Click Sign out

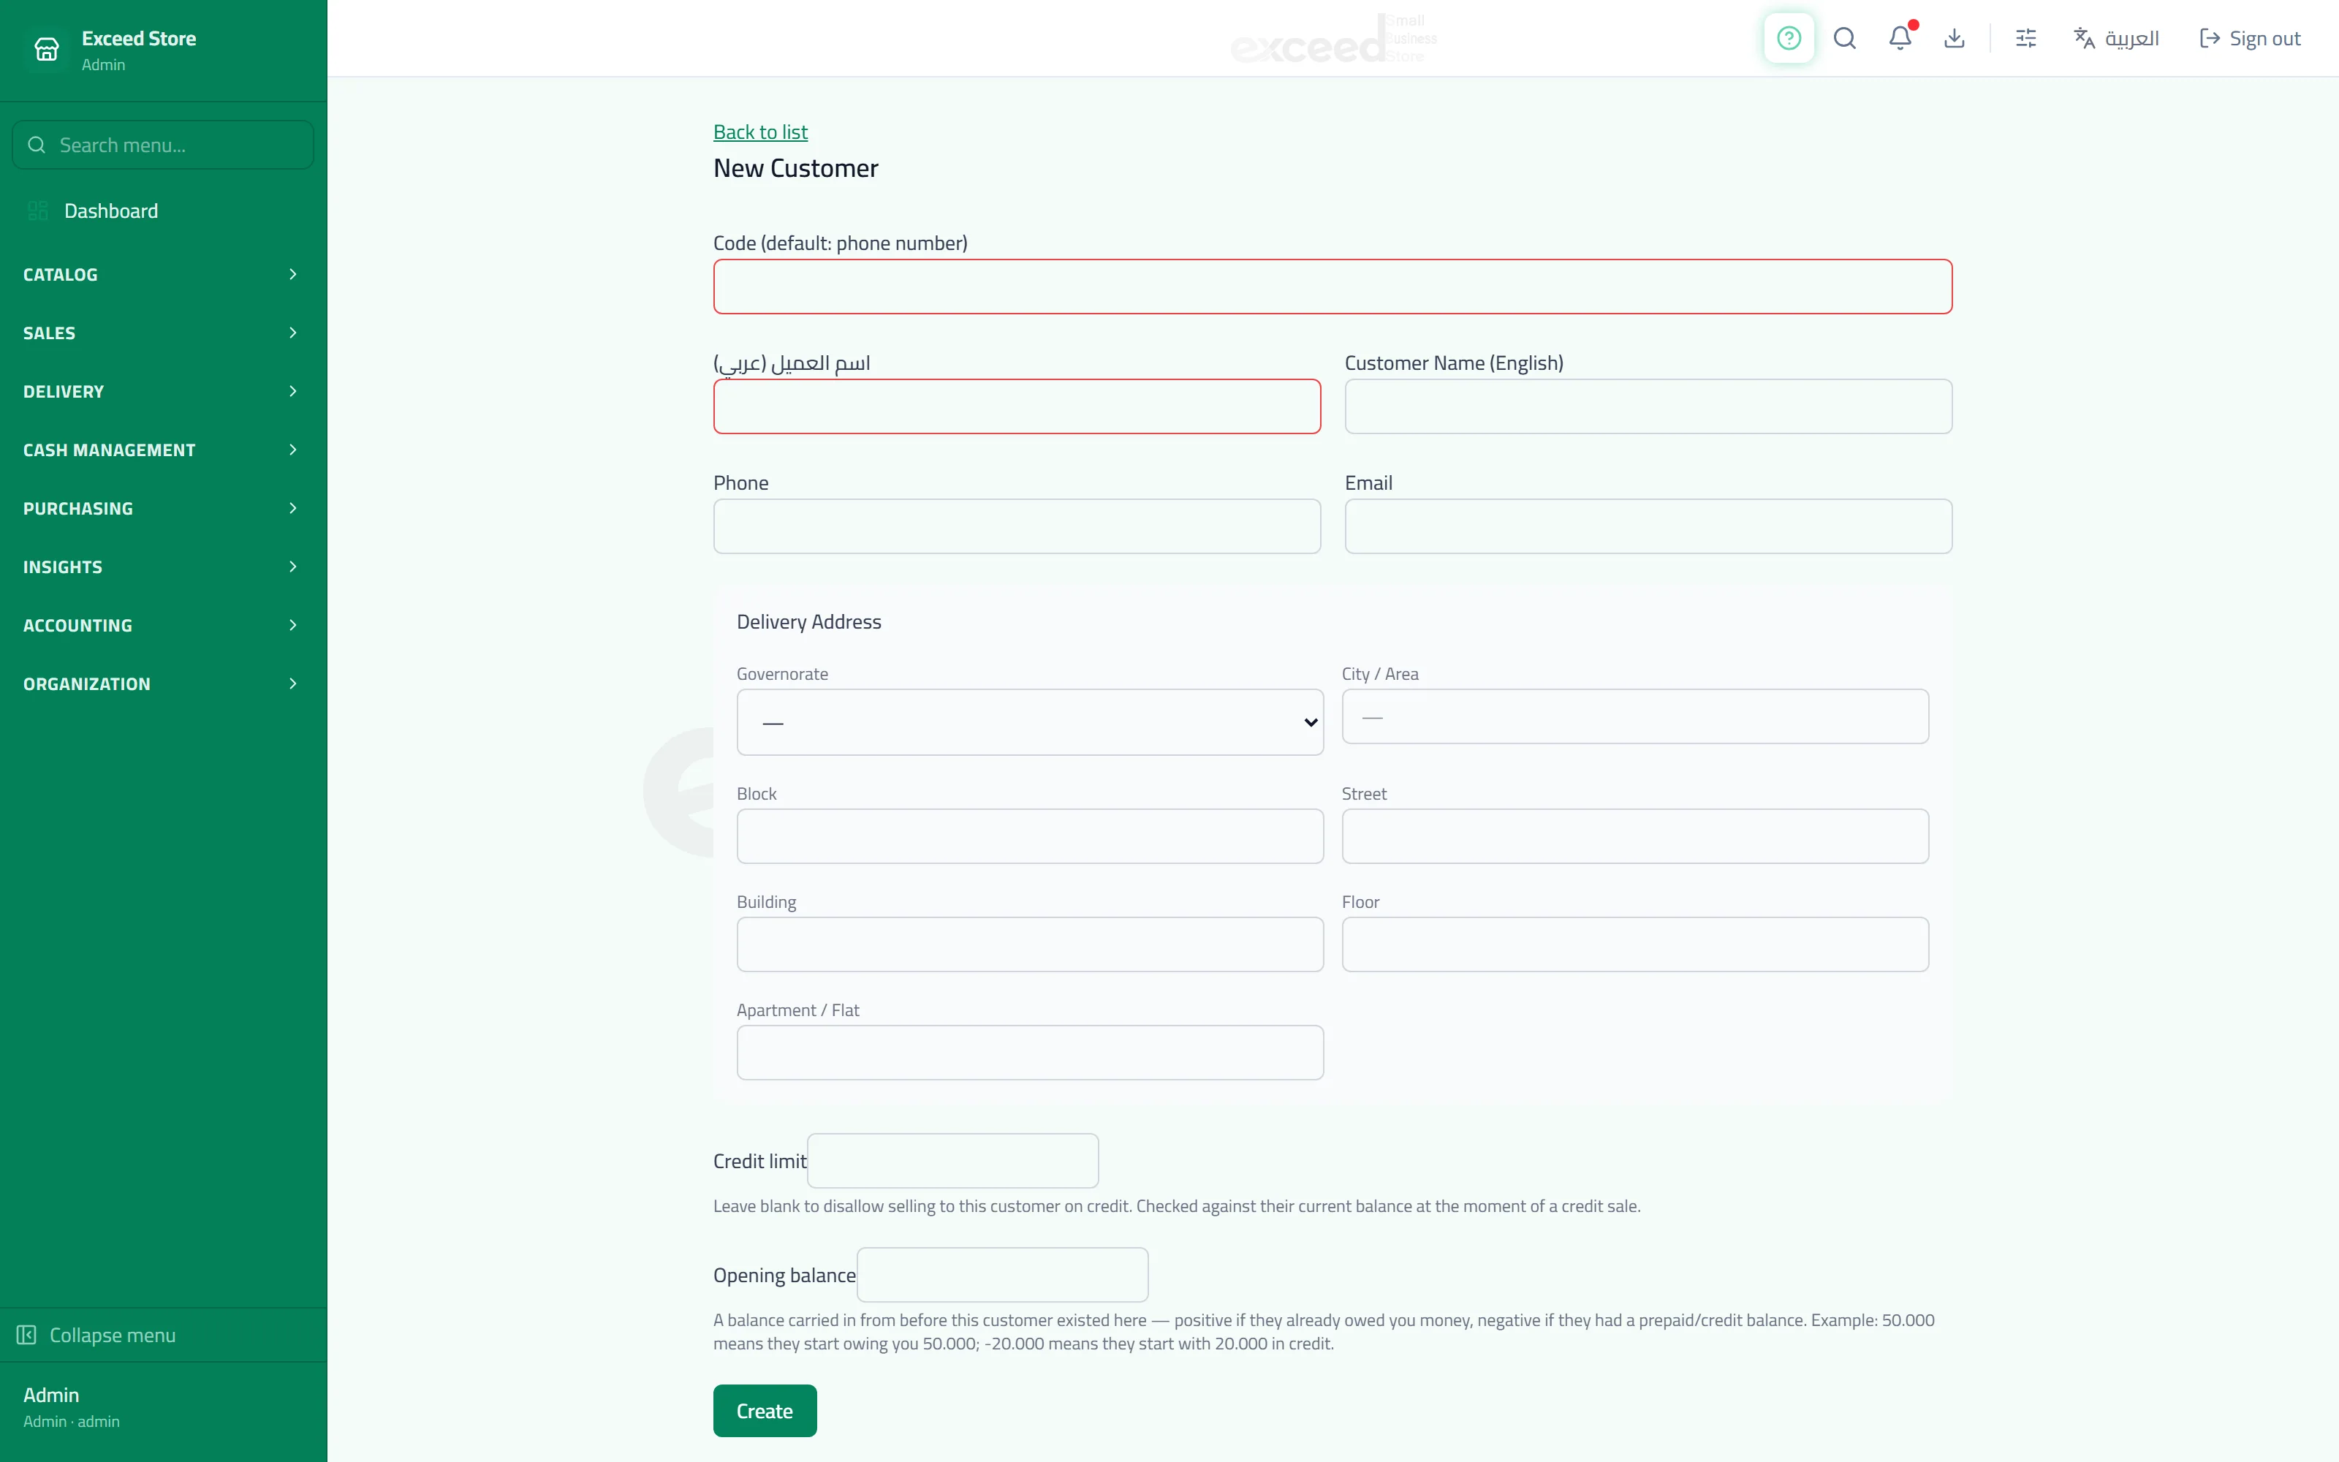click(x=2249, y=39)
